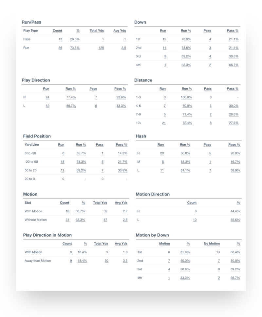This screenshot has height=317, width=262.
Task: Select Motion by Down 1st no-motion count 13
Action: click(218, 252)
